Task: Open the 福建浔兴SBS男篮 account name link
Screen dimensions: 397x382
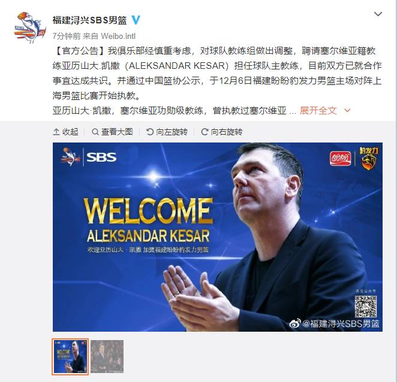Action: click(89, 20)
